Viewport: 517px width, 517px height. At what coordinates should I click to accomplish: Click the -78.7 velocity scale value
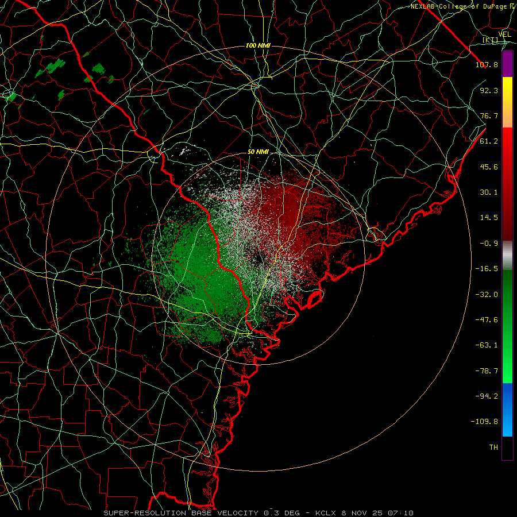[487, 371]
